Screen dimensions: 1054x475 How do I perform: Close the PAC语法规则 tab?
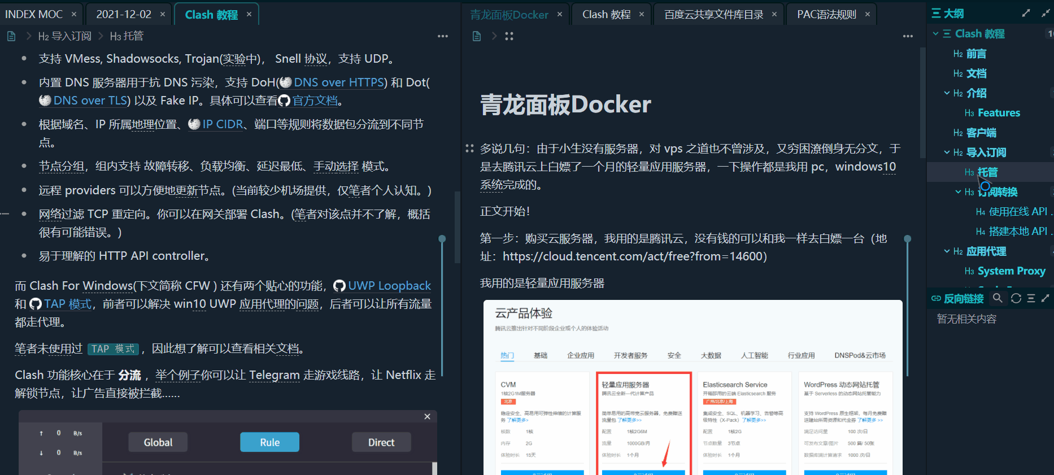tap(868, 14)
